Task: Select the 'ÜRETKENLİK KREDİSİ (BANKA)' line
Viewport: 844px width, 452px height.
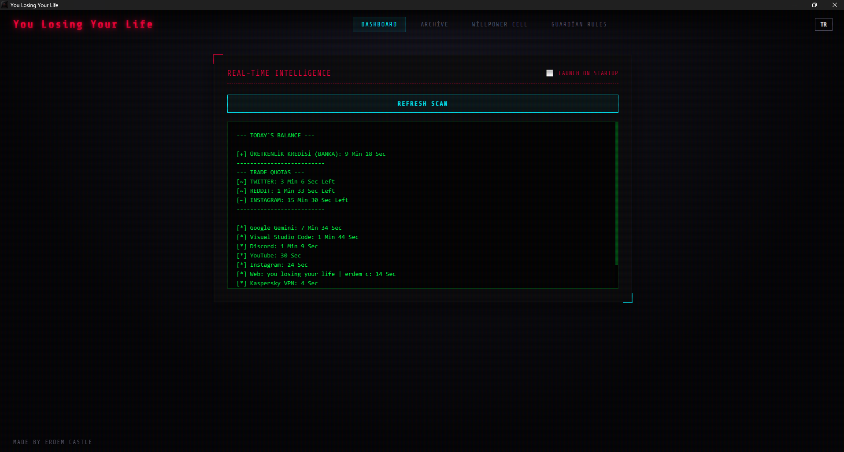Action: [x=311, y=154]
